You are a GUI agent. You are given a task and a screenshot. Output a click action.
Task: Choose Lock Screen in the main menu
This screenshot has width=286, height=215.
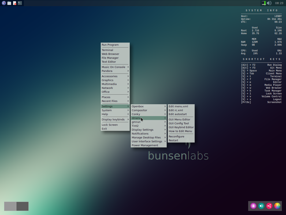pyautogui.click(x=115, y=125)
